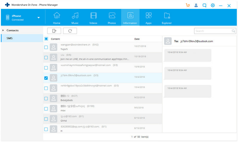Click the 10/27/2018 date cell
This screenshot has width=238, height=142.
click(x=140, y=46)
